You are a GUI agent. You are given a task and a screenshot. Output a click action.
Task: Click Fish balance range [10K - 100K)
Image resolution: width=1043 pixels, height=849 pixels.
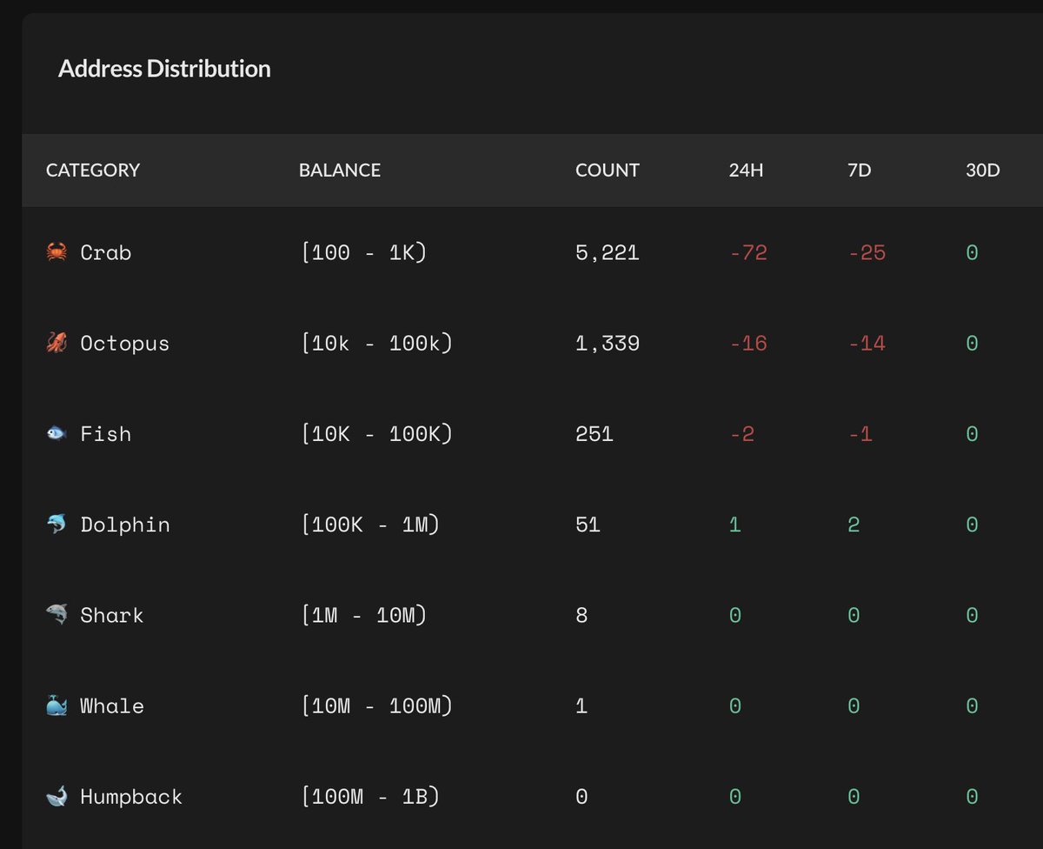(x=377, y=434)
